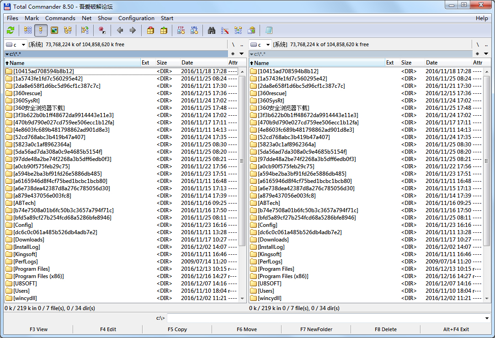Switch to thumbnail view in the toolbar
This screenshot has height=338, width=495.
tap(54, 31)
